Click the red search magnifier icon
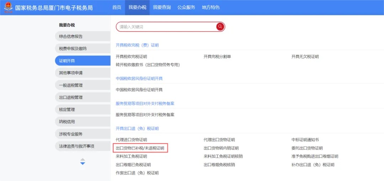 coord(220,27)
